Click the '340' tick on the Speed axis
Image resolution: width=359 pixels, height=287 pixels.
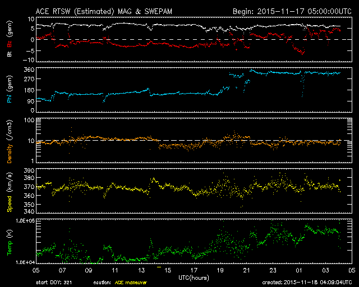29,211
